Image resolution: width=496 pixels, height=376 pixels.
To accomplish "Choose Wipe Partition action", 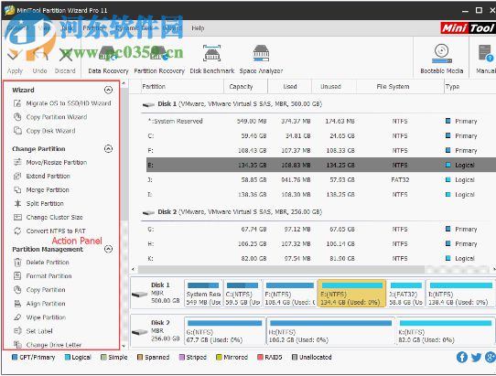I will point(46,317).
